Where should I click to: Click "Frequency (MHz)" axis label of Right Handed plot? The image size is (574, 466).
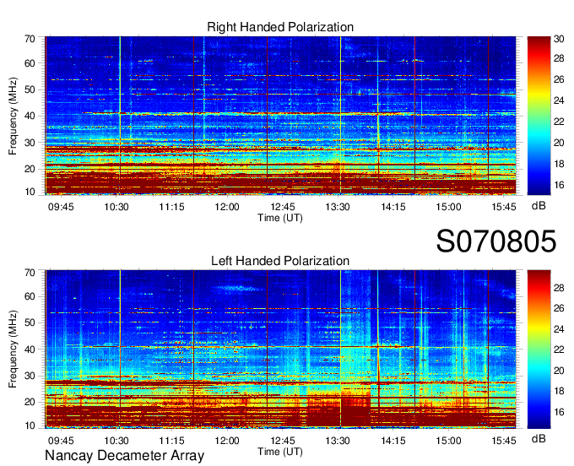click(13, 116)
